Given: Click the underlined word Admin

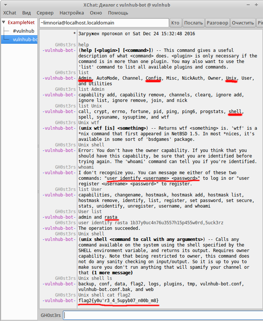Looking at the screenshot, I should point(85,78).
